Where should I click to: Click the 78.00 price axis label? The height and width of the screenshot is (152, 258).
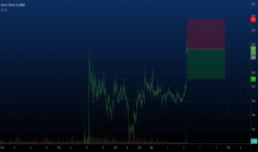(253, 87)
